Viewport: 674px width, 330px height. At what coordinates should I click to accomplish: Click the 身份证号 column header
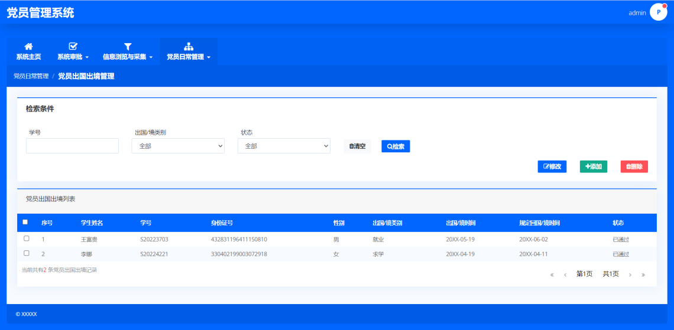point(222,223)
